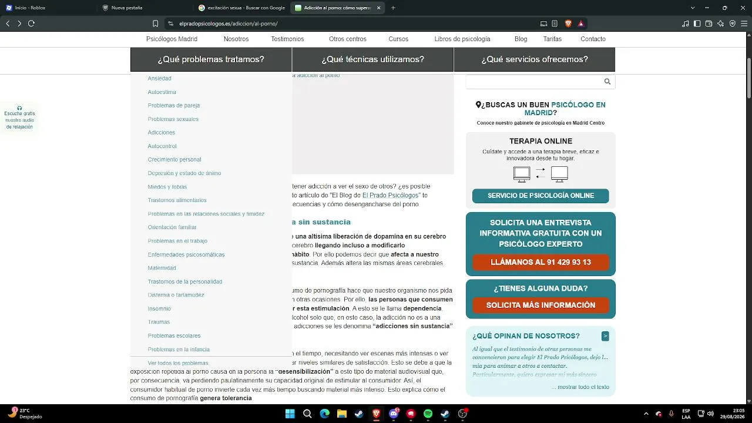The height and width of the screenshot is (423, 752).
Task: Open Libros de psicología menu item
Action: coord(462,39)
